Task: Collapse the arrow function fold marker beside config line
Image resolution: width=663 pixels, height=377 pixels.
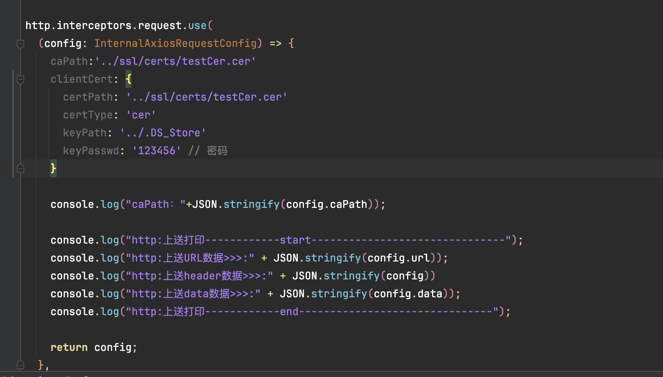Action: [20, 44]
